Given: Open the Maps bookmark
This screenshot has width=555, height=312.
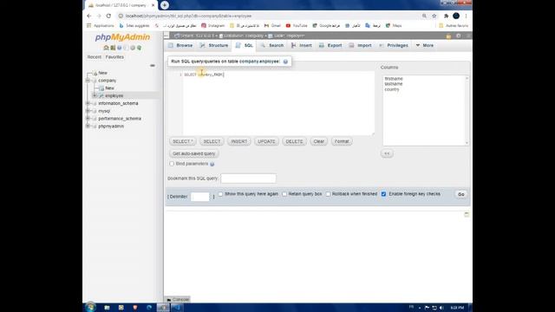Looking at the screenshot, I should tap(394, 25).
